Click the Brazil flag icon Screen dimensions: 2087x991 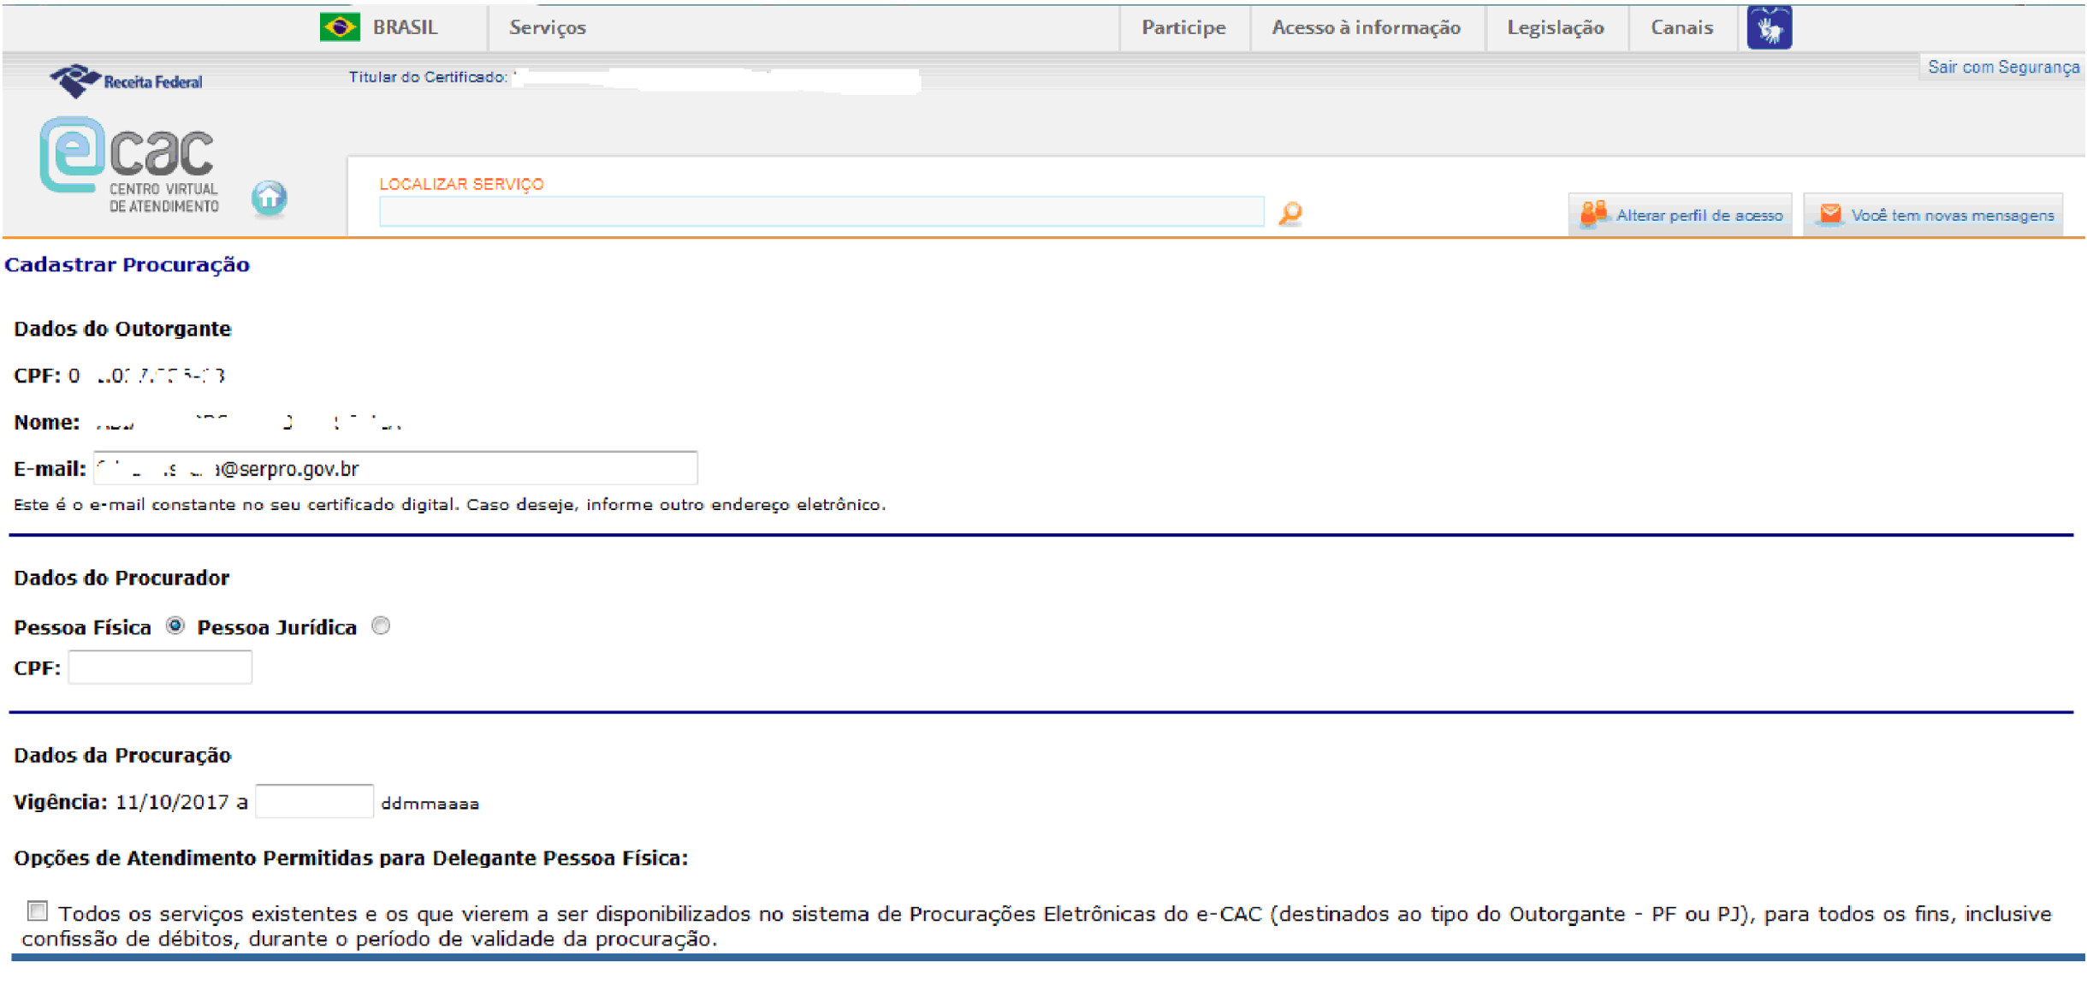pos(340,27)
